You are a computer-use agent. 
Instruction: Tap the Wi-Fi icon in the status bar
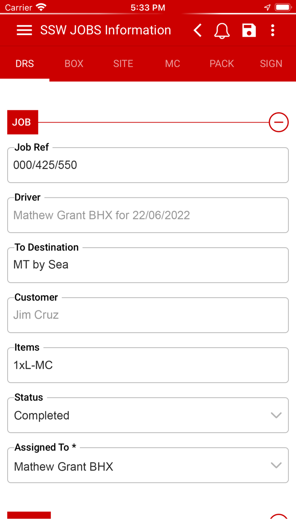tap(41, 6)
